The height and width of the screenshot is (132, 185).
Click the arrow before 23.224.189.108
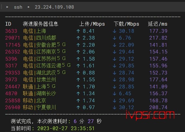coord(29,7)
